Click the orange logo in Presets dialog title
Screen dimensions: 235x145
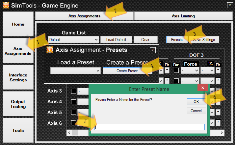pos(50,50)
